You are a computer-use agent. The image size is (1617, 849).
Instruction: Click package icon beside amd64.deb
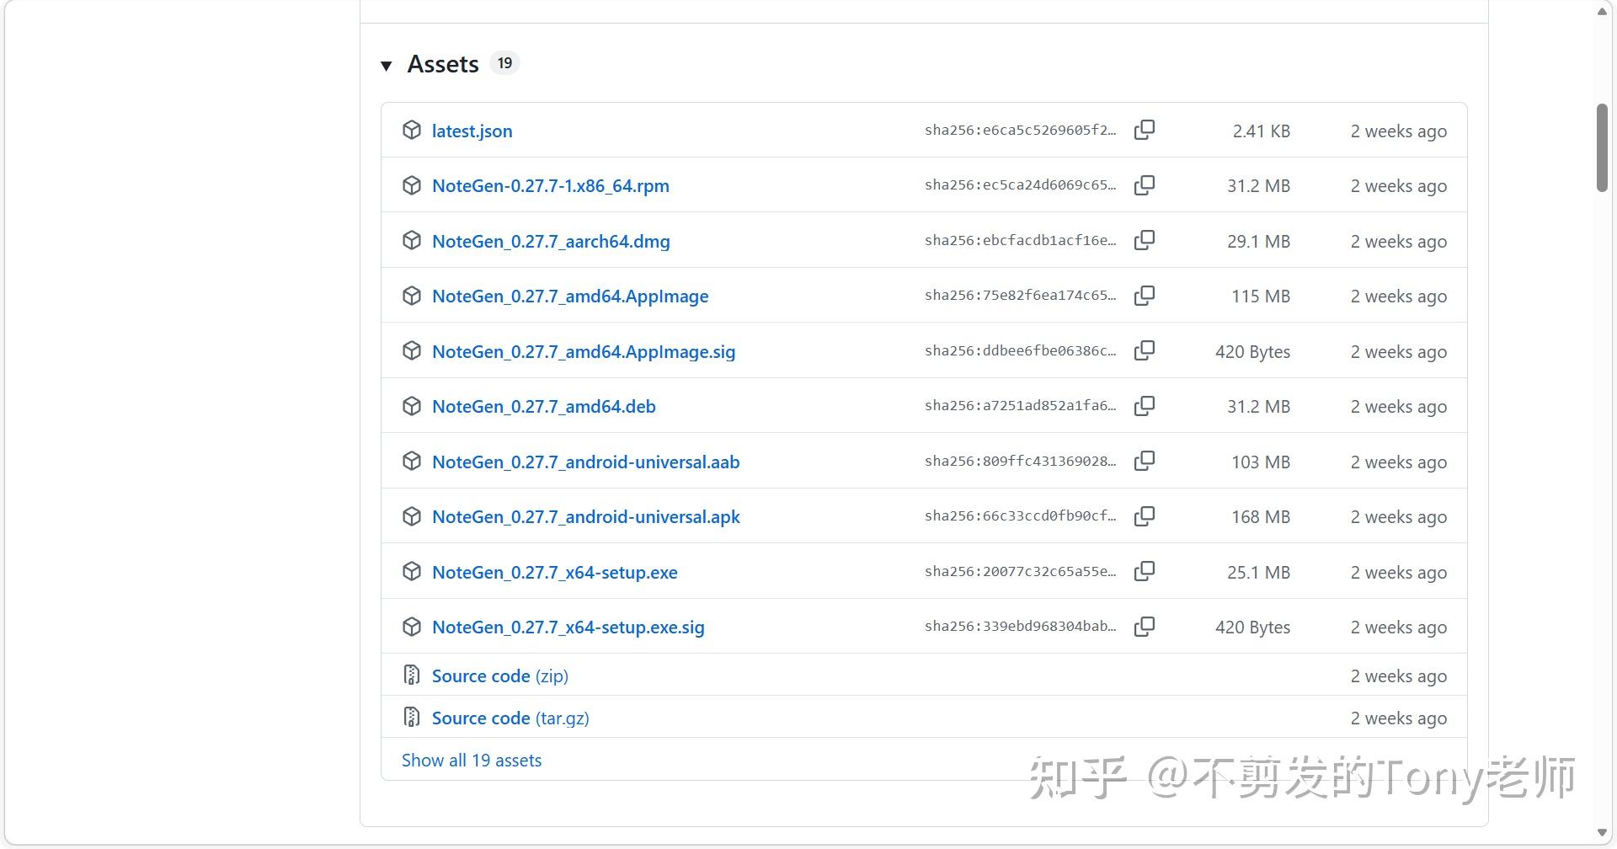tap(411, 406)
